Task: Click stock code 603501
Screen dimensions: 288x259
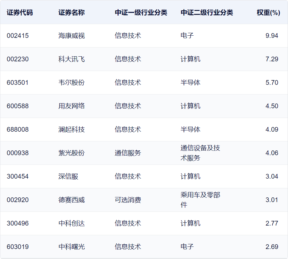Action: (x=18, y=83)
